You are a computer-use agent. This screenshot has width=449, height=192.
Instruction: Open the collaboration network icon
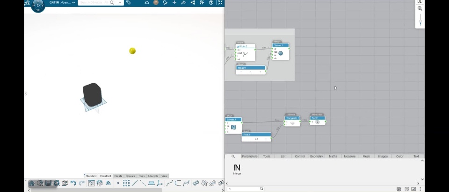coord(193,3)
